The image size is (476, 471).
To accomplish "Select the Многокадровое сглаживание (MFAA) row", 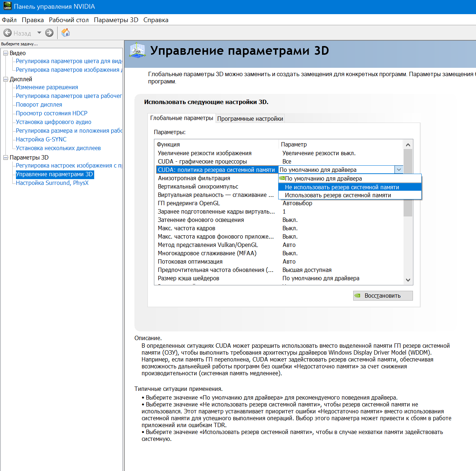I will click(279, 253).
